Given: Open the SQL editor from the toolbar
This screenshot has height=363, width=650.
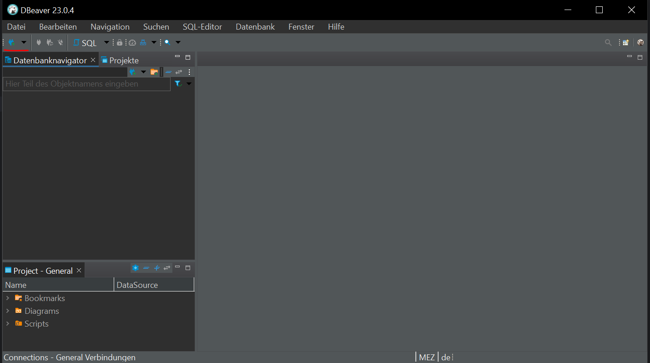Looking at the screenshot, I should tap(85, 43).
